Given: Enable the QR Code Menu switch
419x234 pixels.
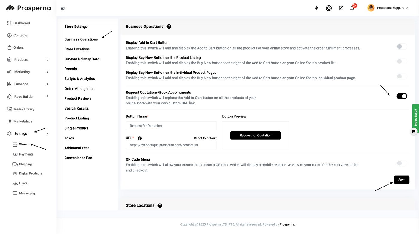Looking at the screenshot, I should click(x=402, y=163).
